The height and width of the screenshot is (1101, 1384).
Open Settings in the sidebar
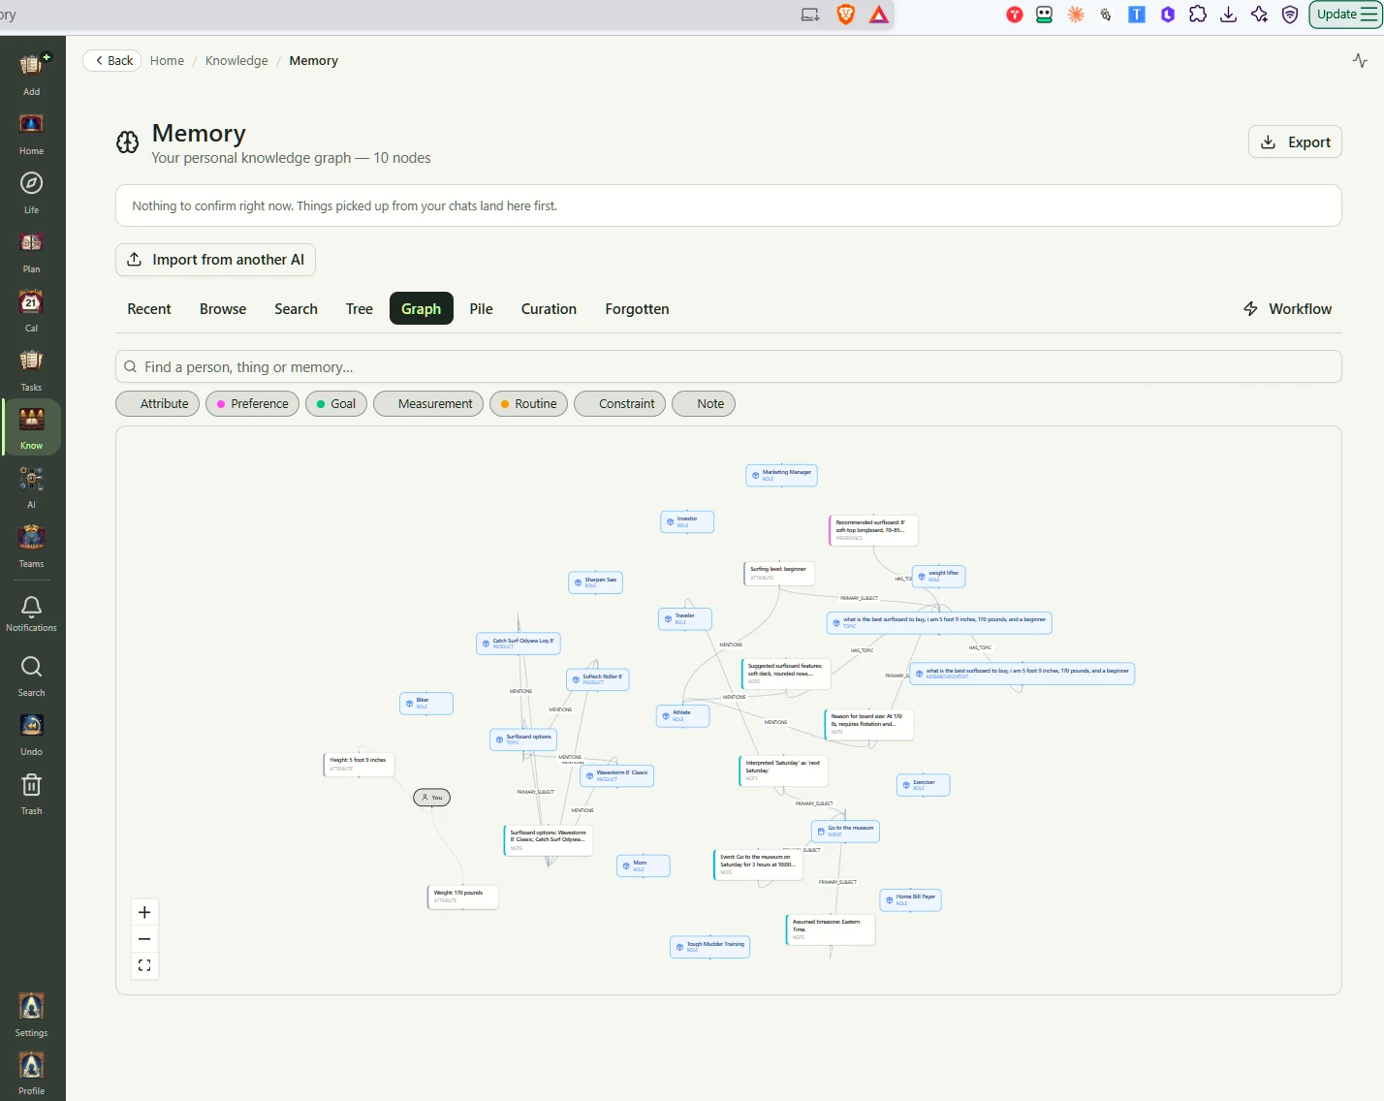tap(32, 1015)
